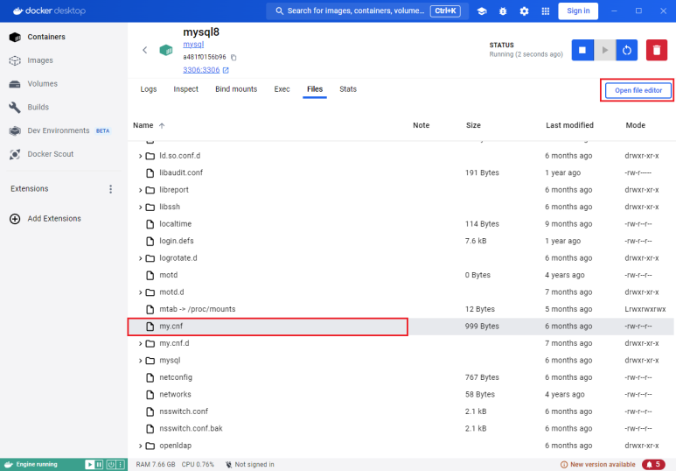Image resolution: width=676 pixels, height=471 pixels.
Task: Click the Ctrl+K shortcut badge
Action: [445, 11]
